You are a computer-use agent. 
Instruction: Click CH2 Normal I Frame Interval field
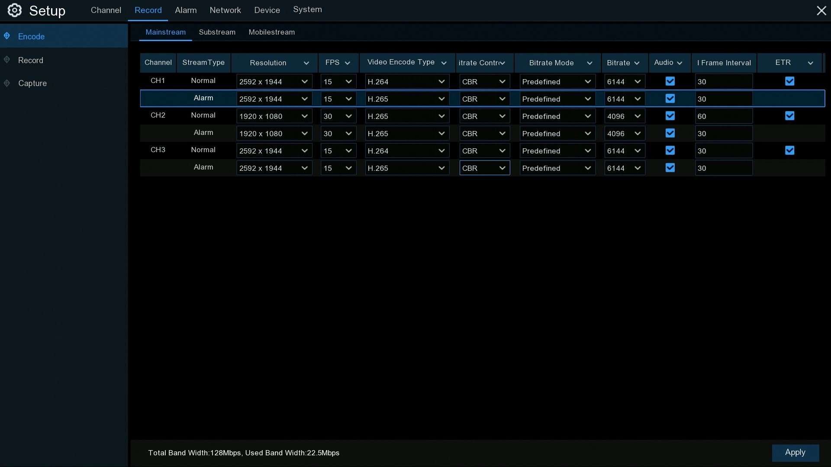[723, 116]
